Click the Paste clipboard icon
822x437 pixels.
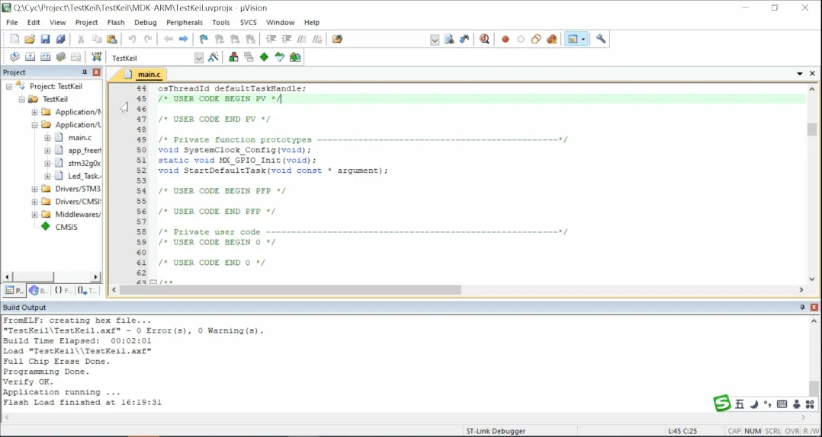[111, 40]
